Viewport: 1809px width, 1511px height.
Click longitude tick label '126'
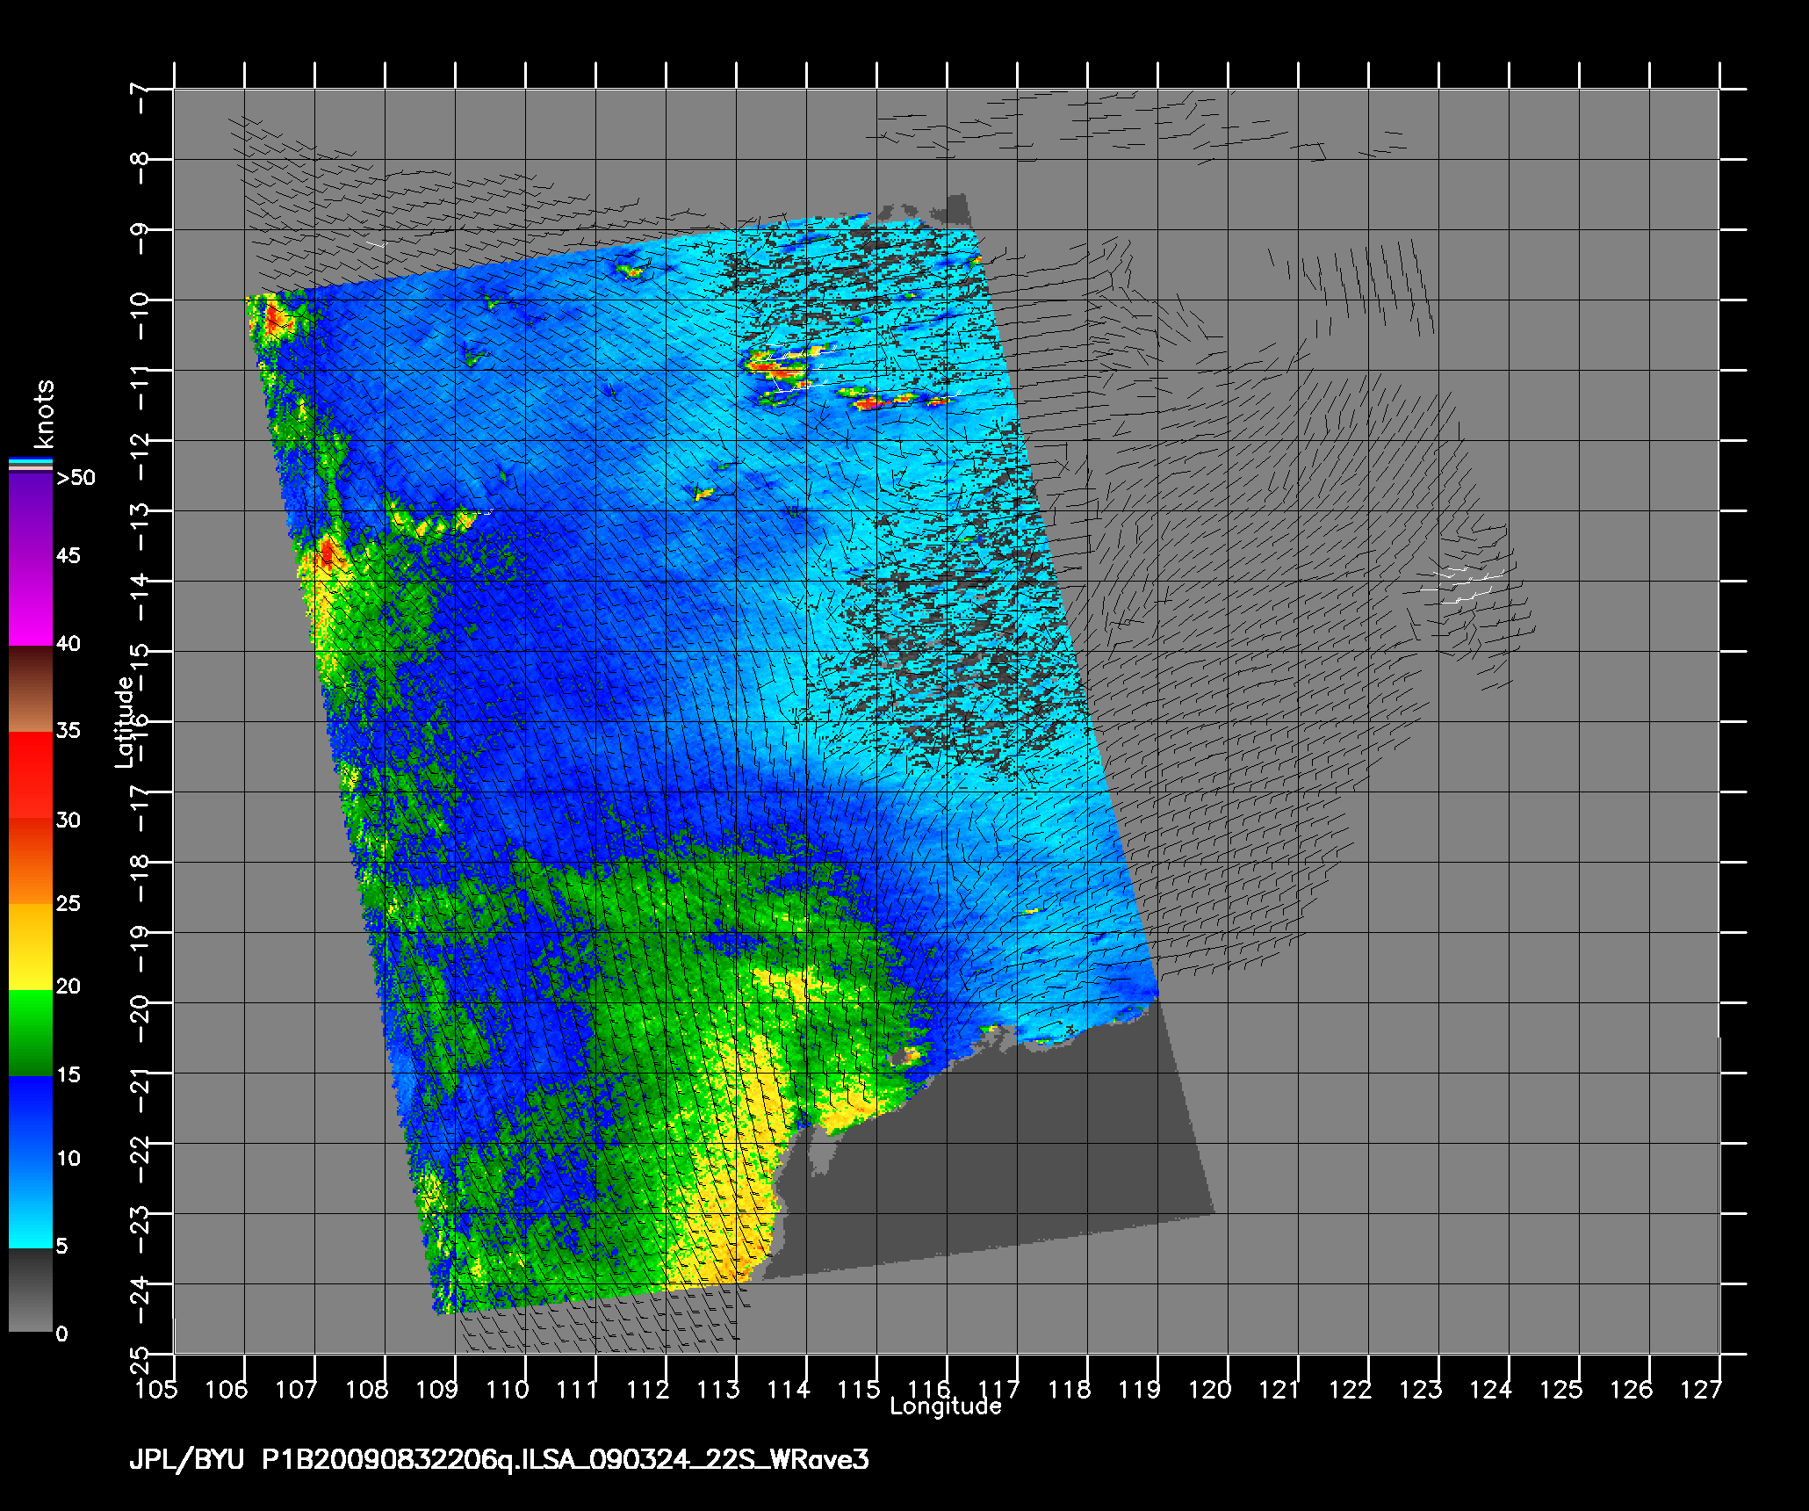pyautogui.click(x=1632, y=1390)
